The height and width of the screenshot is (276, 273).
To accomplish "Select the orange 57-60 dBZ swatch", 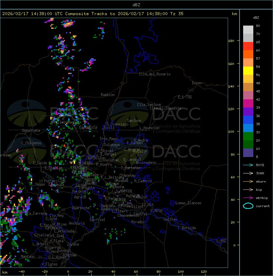I will 248,54.
